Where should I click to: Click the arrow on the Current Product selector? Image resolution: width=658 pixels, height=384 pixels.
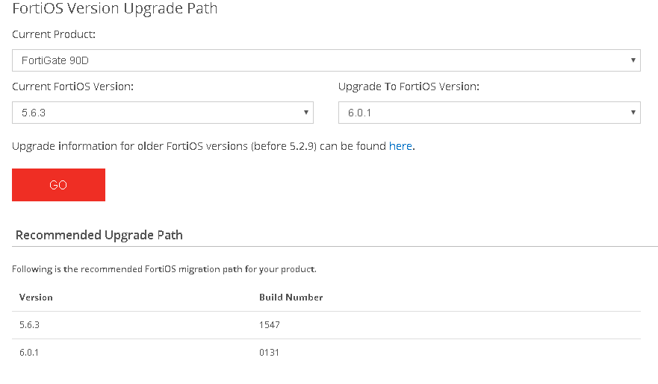pos(633,60)
